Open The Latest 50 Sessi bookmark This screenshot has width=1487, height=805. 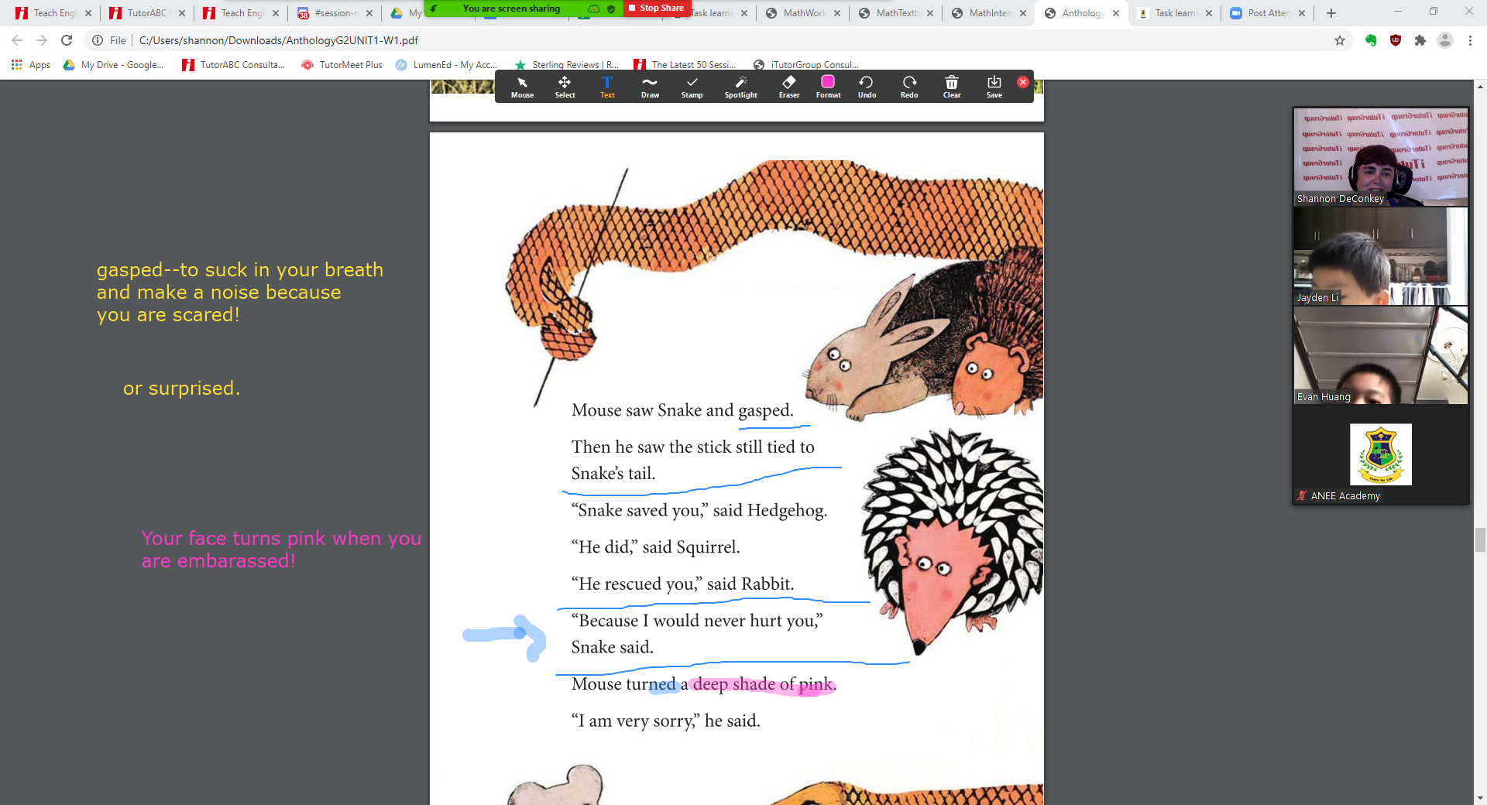(685, 65)
